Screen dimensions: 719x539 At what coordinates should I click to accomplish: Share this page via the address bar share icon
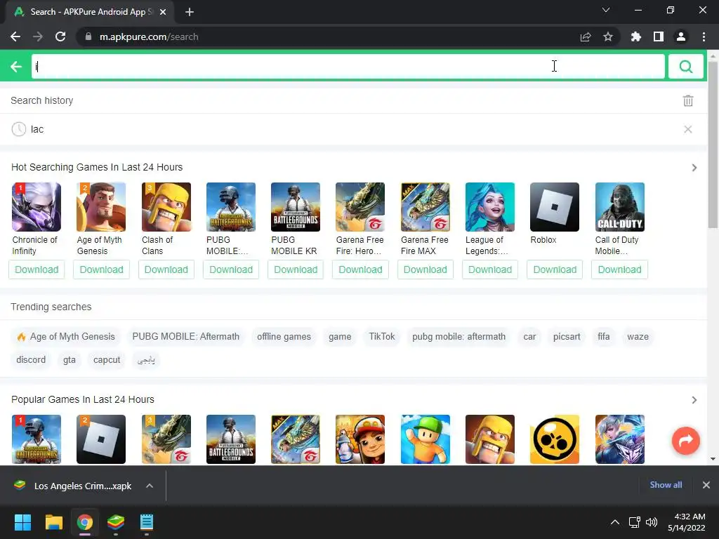tap(585, 36)
